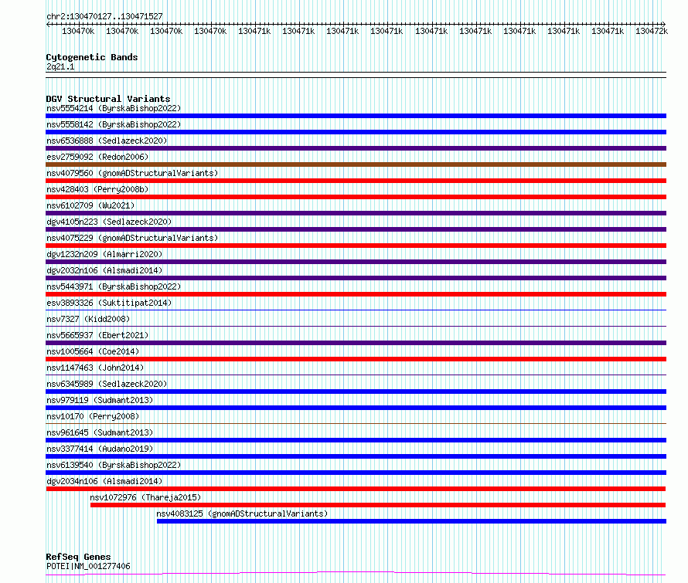Click the thin line of nsv7327
Screen dimensions: 688x583
(356, 327)
